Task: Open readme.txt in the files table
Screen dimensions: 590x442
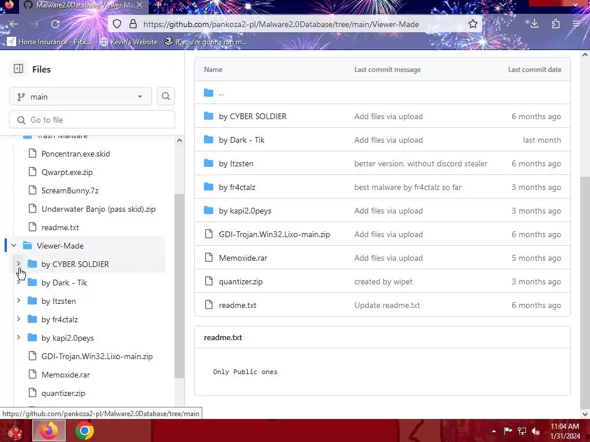Action: (x=237, y=305)
